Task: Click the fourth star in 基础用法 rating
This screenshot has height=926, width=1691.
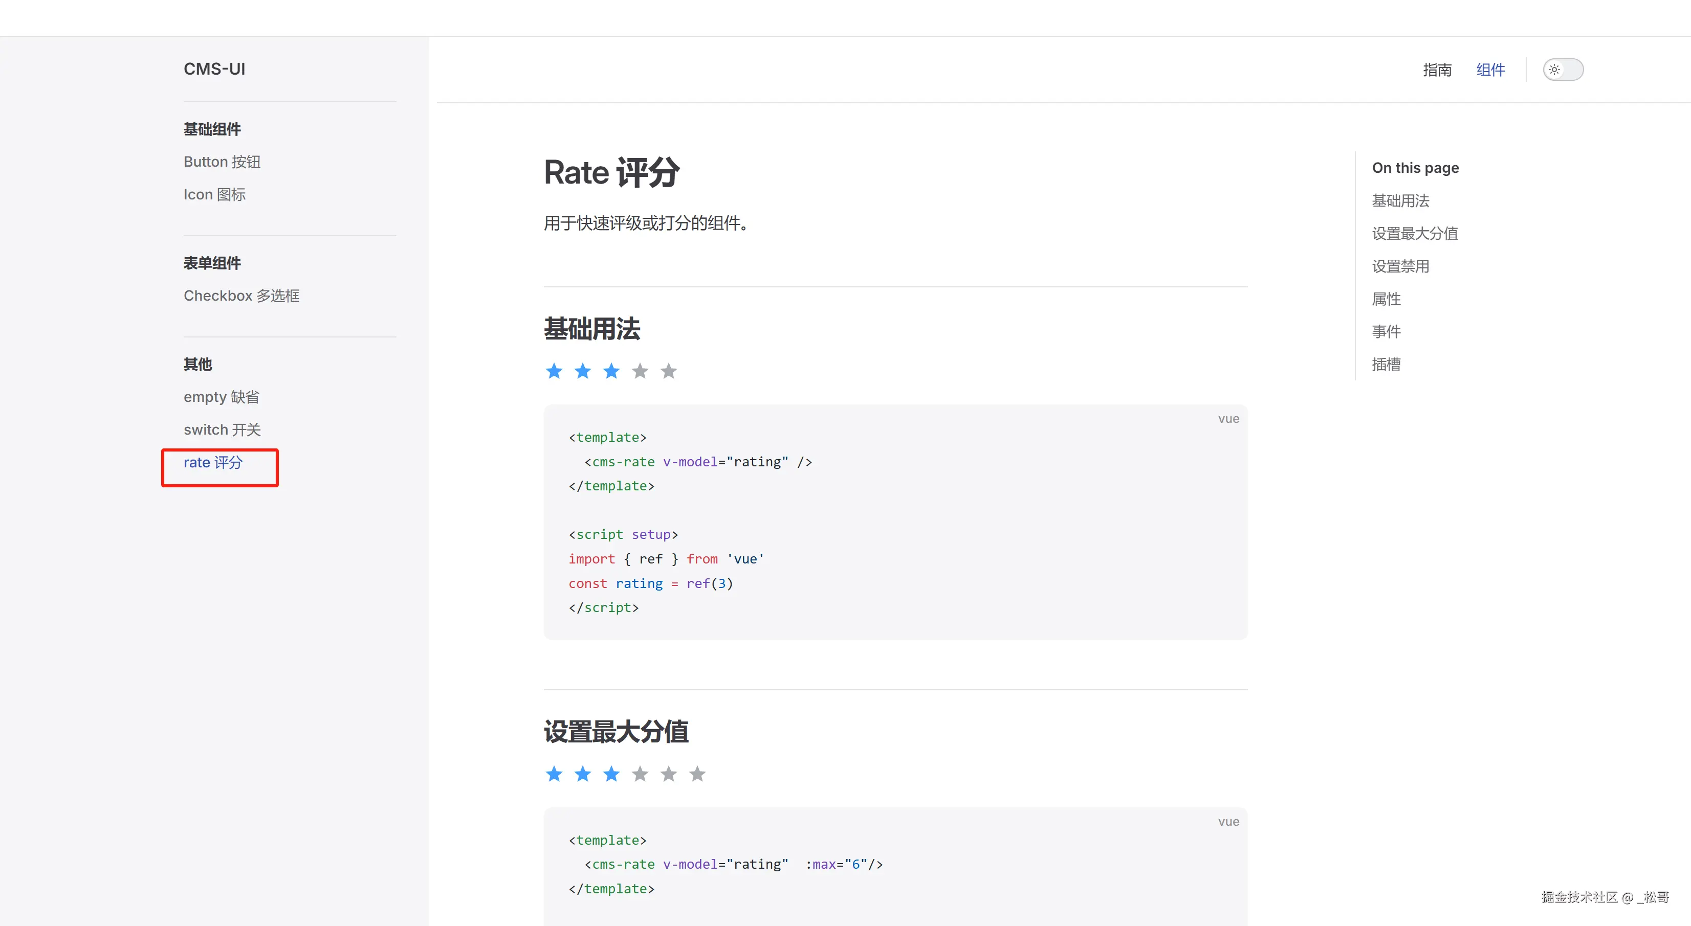Action: 640,371
